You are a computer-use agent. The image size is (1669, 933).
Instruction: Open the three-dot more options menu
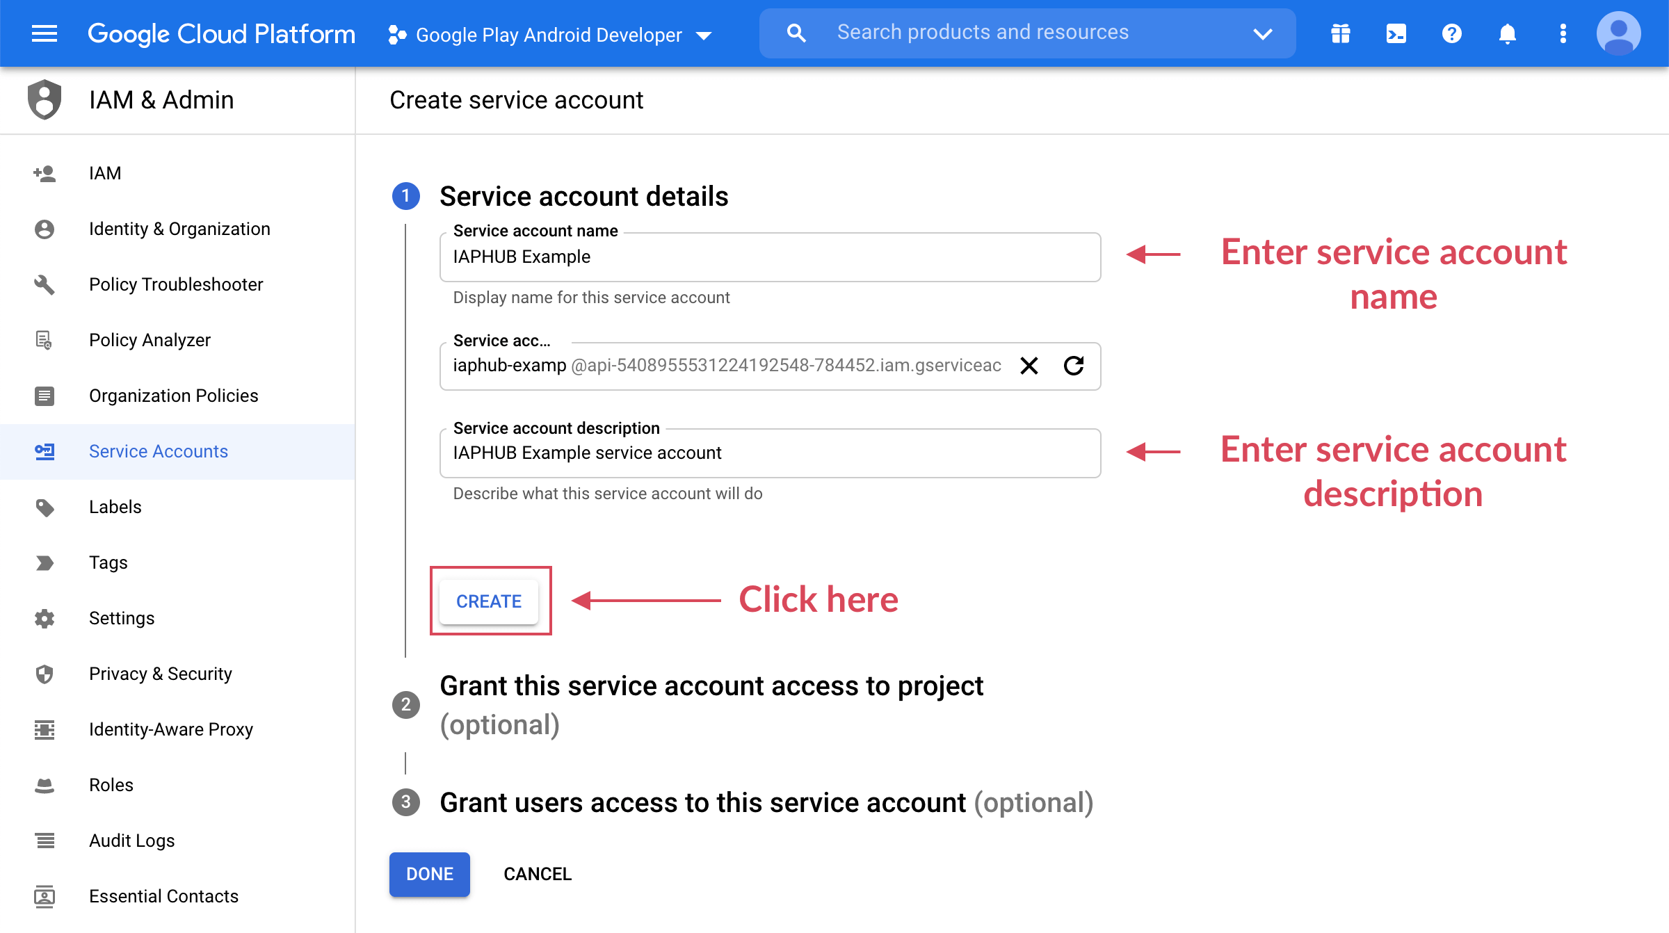1563,33
